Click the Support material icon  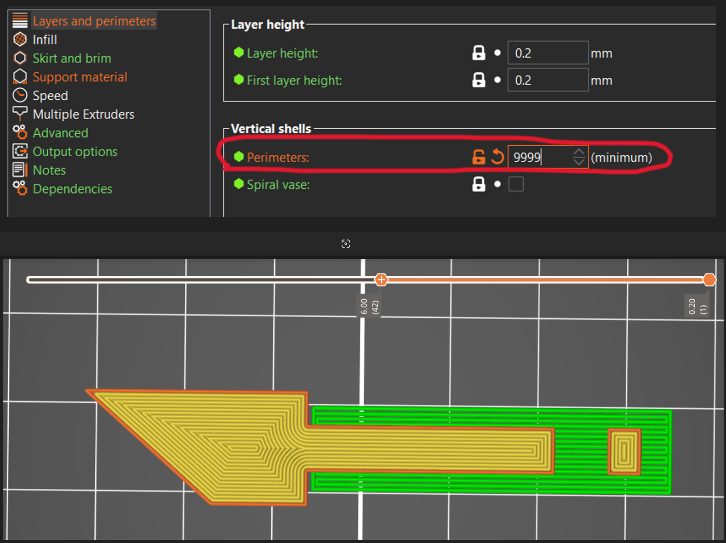[20, 77]
